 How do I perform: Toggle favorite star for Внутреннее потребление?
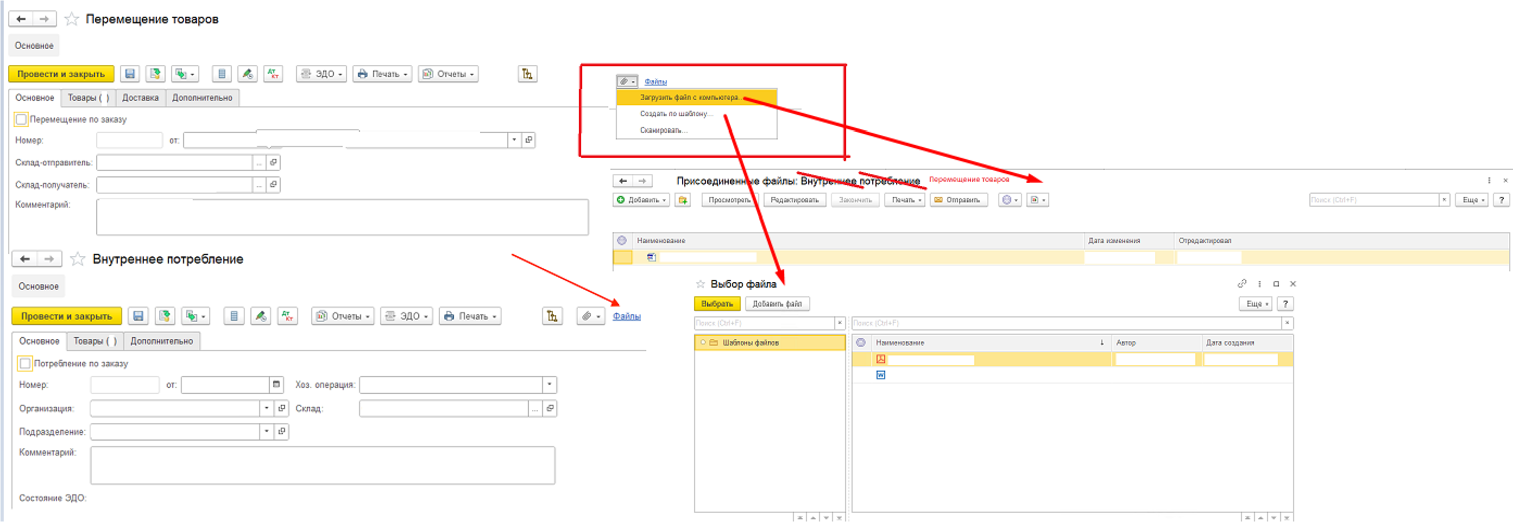click(x=78, y=259)
